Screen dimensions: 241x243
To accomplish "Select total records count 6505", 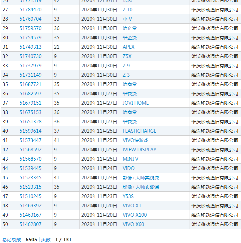I will click(31, 240).
